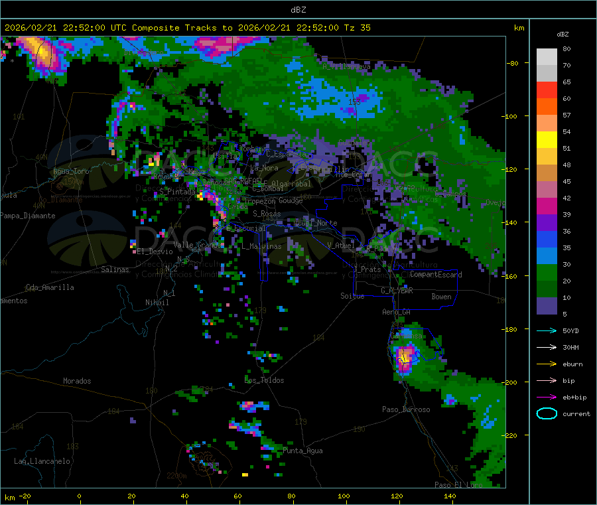
Task: Click the 'El_Desvio' map label
Action: point(155,252)
